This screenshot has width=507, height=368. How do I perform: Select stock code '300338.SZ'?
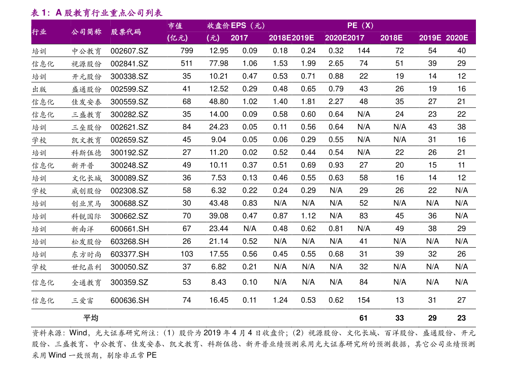point(129,76)
